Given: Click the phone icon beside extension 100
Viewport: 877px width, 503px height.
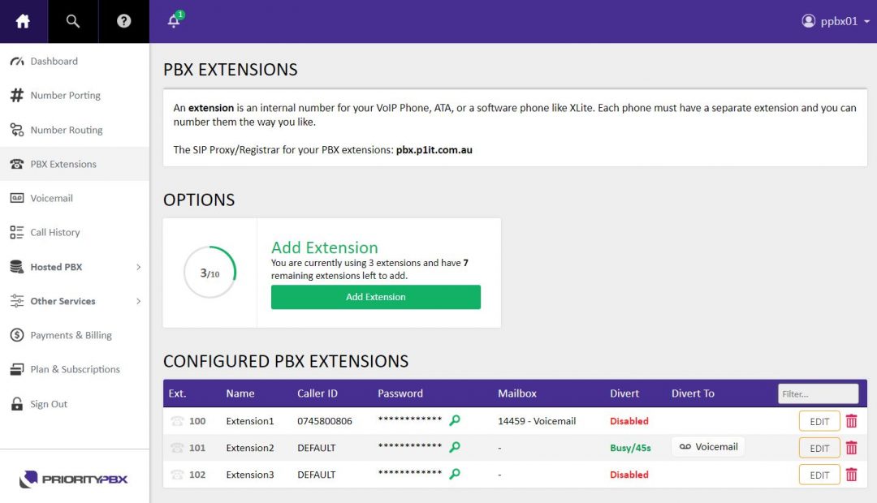Looking at the screenshot, I should click(x=177, y=421).
